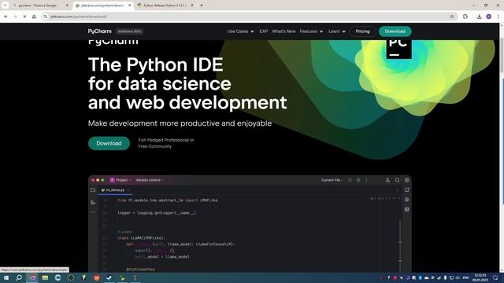Switch to the Python Release tab

[165, 6]
